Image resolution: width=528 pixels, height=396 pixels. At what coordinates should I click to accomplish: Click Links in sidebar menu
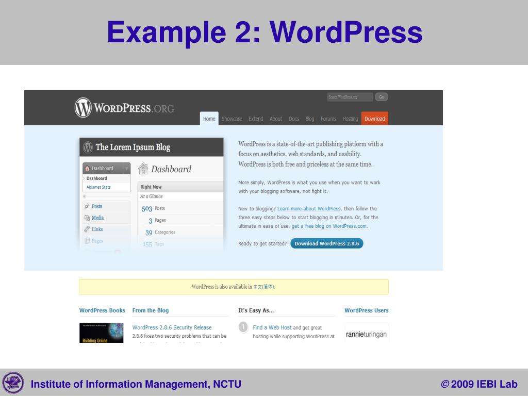click(97, 229)
